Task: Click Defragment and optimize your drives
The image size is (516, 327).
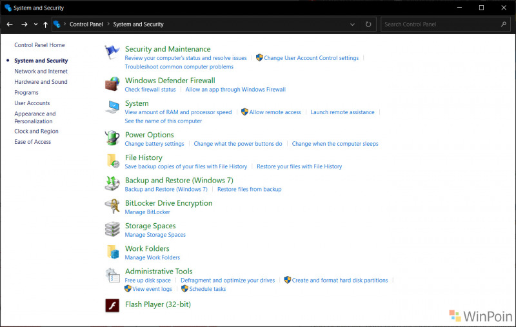Action: tap(228, 281)
